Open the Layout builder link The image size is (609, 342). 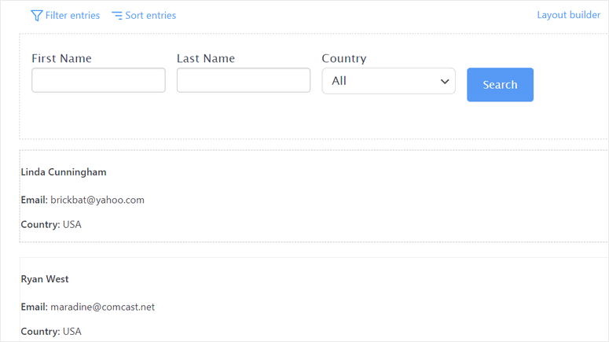coord(569,15)
